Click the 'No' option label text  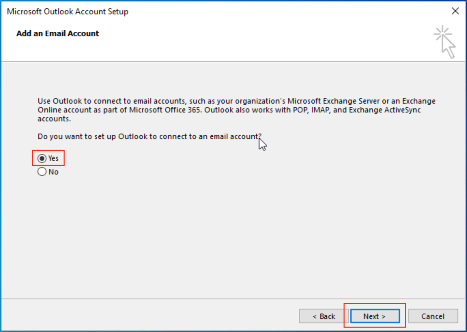[54, 172]
